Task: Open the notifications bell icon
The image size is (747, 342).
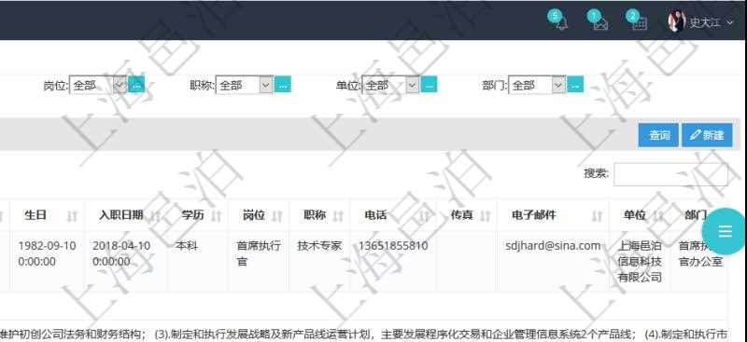Action: [x=562, y=22]
